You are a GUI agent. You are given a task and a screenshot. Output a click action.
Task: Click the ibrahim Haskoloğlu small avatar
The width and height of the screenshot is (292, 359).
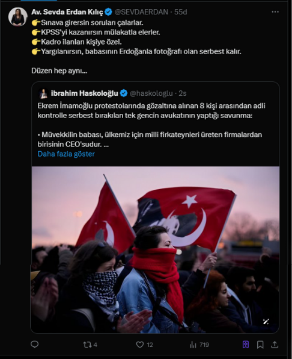(x=43, y=93)
